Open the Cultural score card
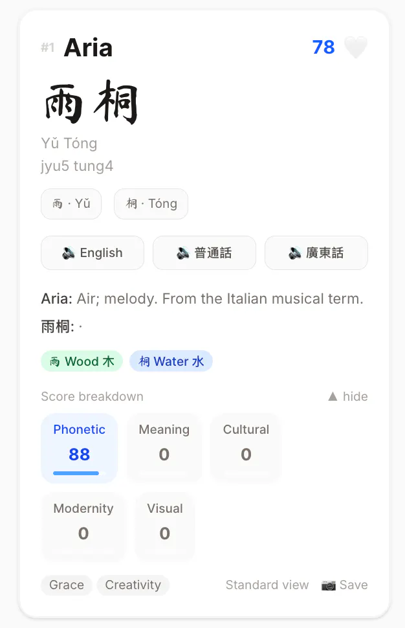 [x=246, y=448]
